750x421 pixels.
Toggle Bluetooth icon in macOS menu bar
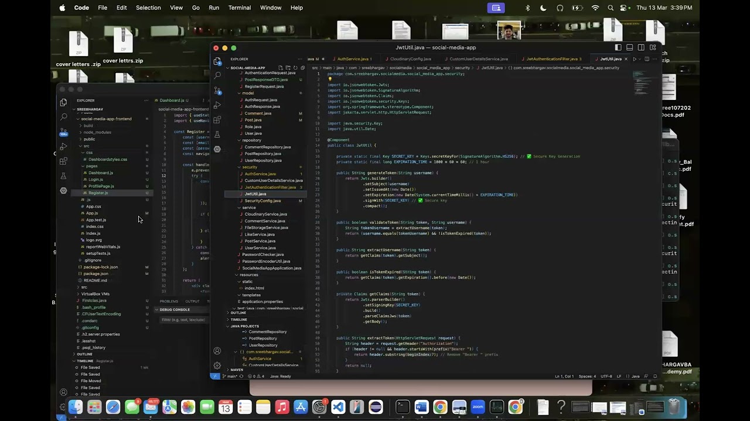(x=527, y=8)
